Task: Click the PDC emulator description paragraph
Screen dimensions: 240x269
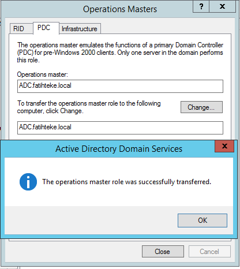Action: pyautogui.click(x=120, y=53)
